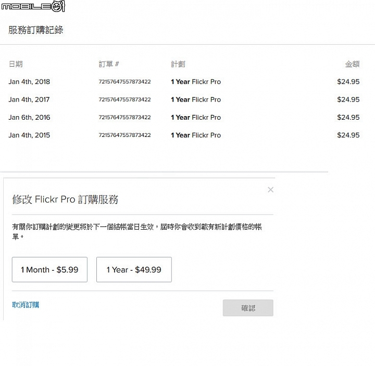Select the 1 Year - $49.99 plan
Image resolution: width=375 pixels, height=366 pixels.
tap(134, 269)
